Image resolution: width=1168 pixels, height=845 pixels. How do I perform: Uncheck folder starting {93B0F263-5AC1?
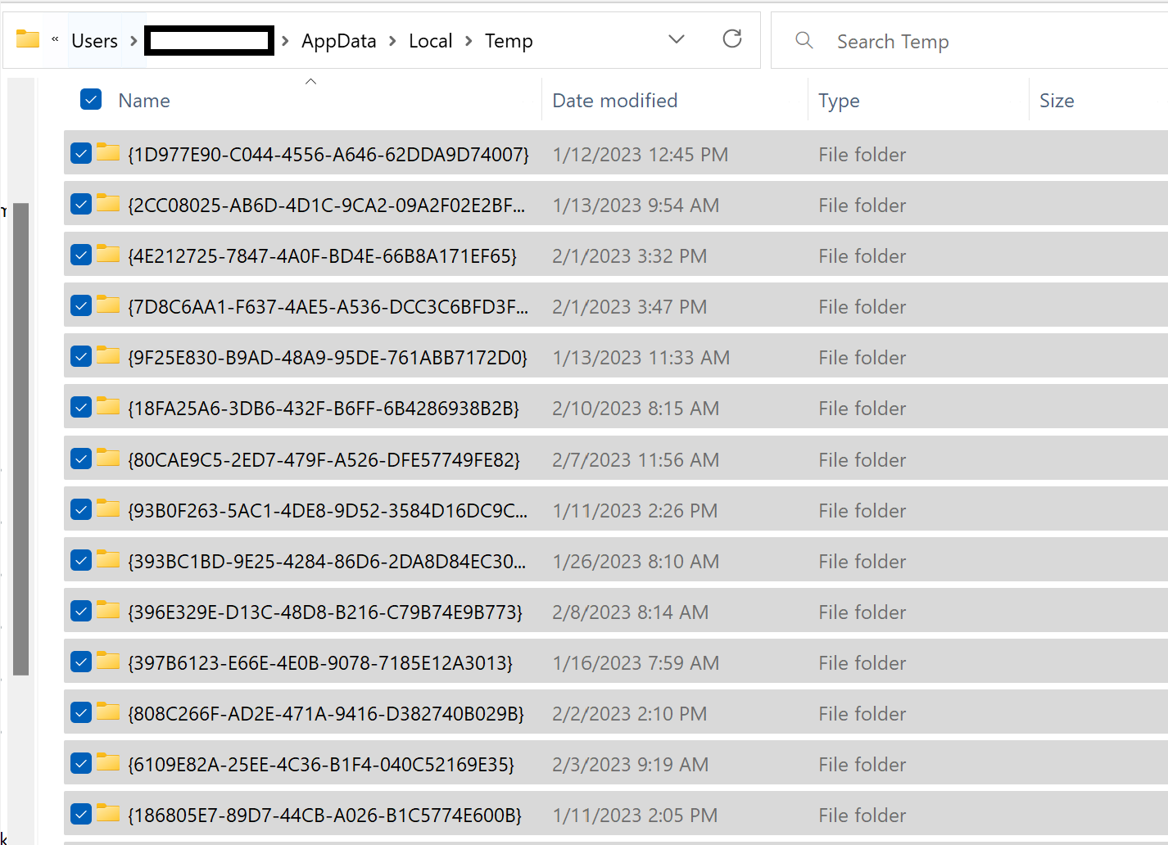[x=81, y=509]
